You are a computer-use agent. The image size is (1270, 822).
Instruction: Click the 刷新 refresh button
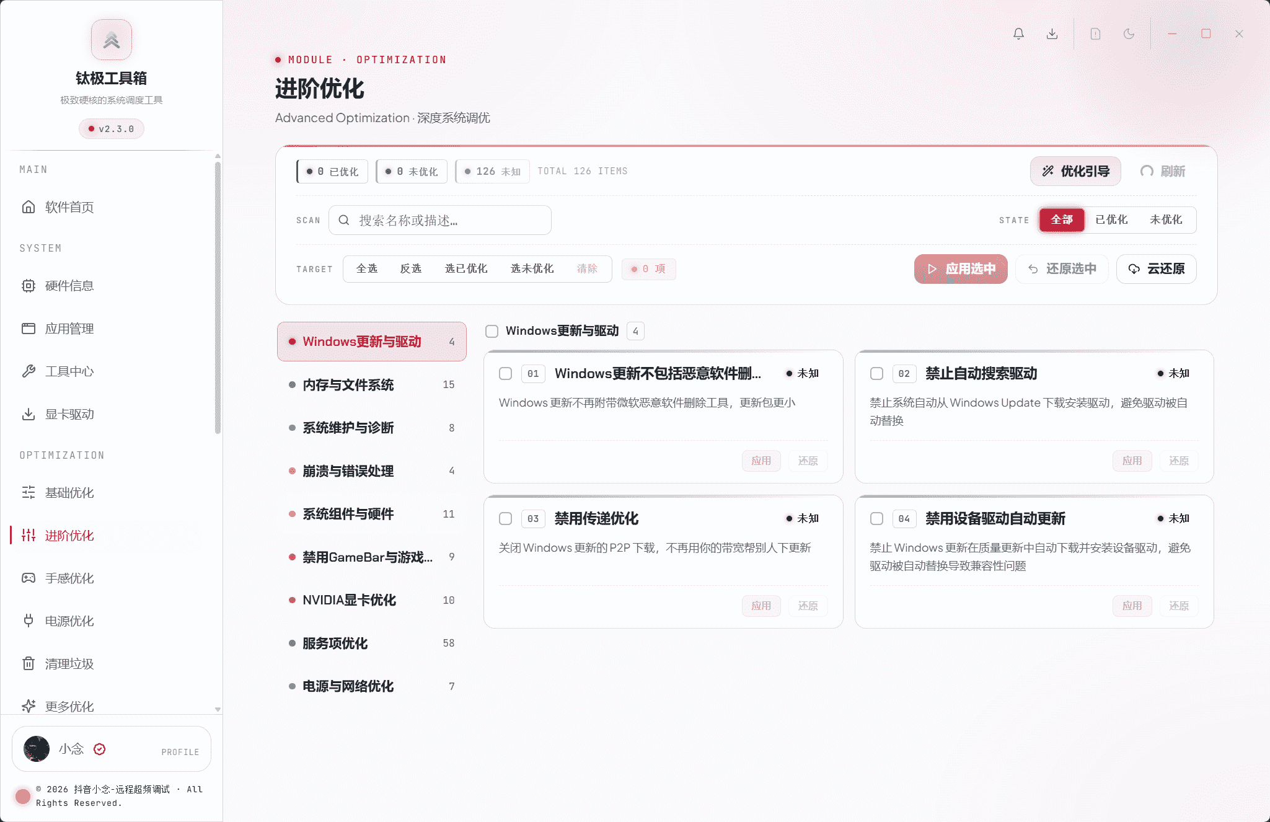point(1163,171)
